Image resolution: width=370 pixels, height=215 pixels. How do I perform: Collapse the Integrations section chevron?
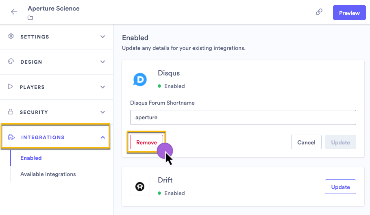click(x=102, y=137)
